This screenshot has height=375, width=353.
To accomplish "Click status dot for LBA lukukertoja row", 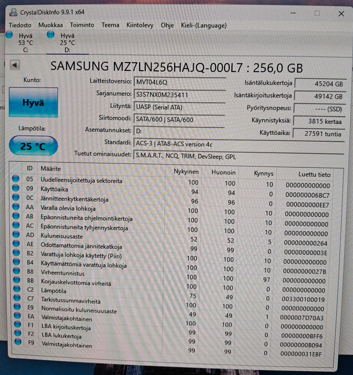I will click(x=18, y=333).
